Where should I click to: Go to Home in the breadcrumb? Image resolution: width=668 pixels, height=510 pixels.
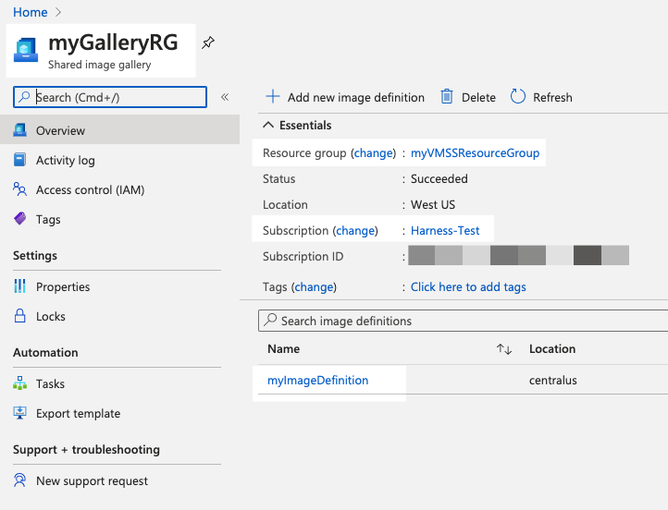click(x=31, y=12)
